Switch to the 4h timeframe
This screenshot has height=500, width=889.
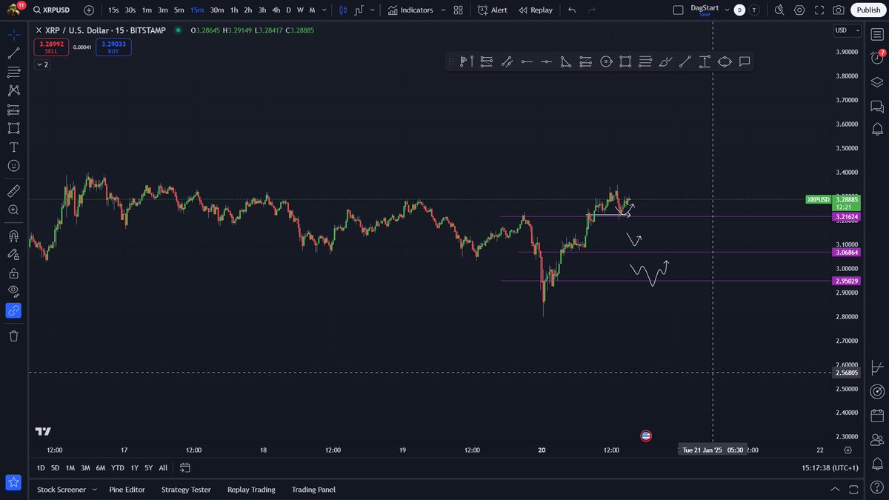[x=276, y=10]
